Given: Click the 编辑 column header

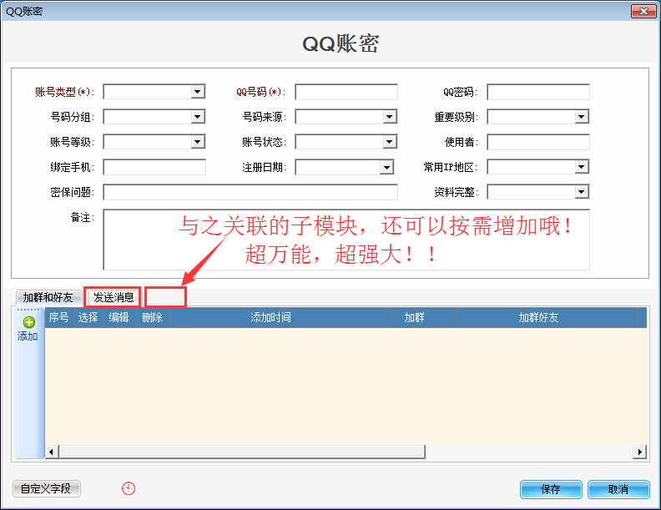Looking at the screenshot, I should [119, 317].
